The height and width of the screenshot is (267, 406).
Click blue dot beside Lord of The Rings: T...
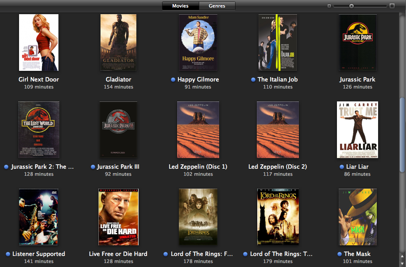(245, 254)
